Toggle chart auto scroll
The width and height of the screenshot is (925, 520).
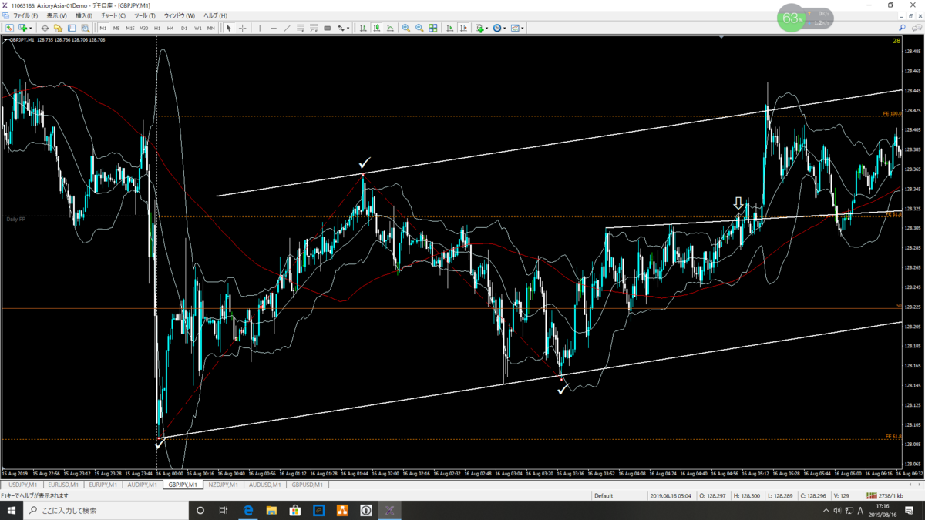click(450, 28)
